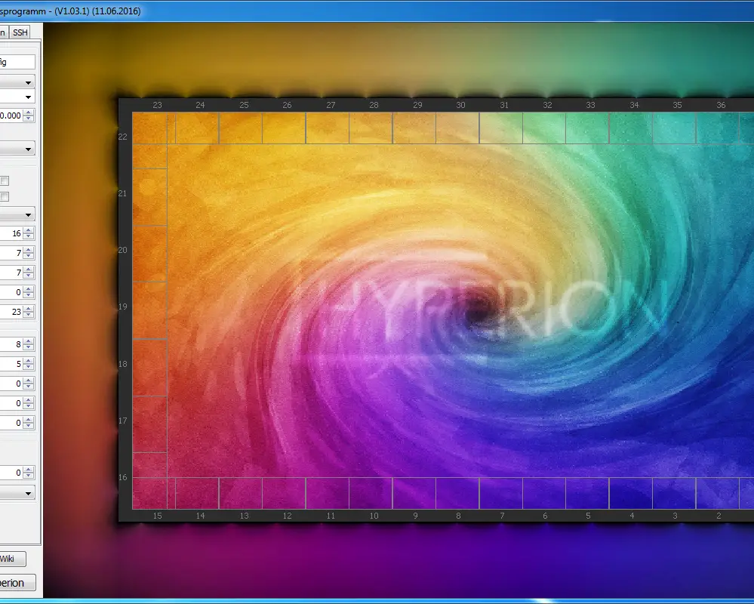754x604 pixels.
Task: Click LED number 14 on the preview
Action: click(201, 516)
